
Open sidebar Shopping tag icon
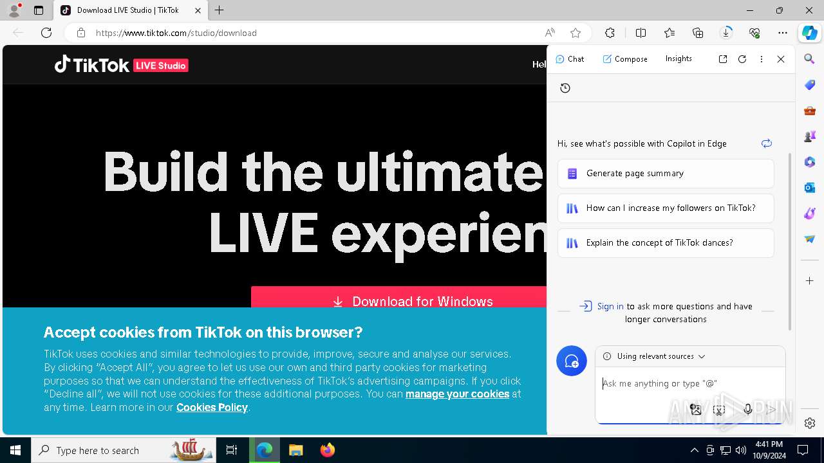810,85
